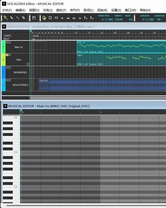The image size is (166, 208).
Task: Click the green track 1 color strip
Action: pos(3,47)
